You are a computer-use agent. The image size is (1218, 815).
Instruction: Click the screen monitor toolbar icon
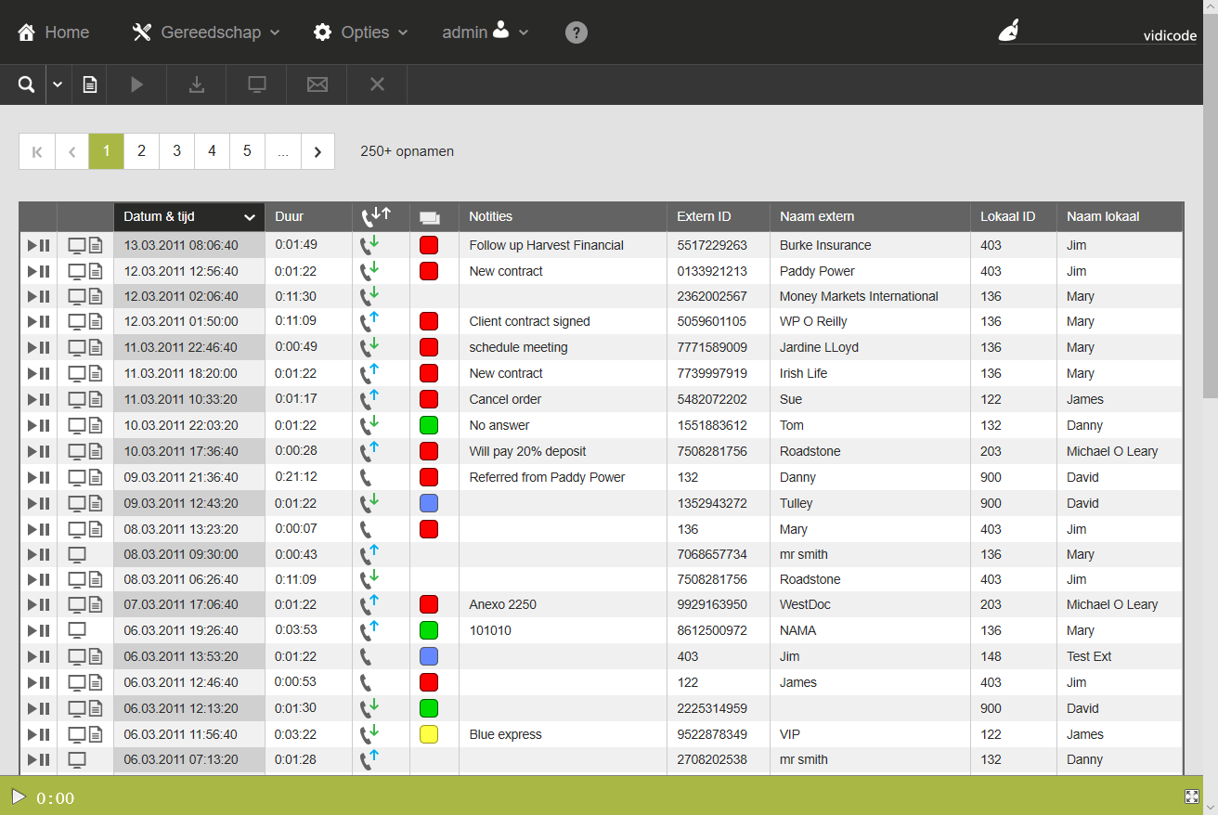[257, 84]
